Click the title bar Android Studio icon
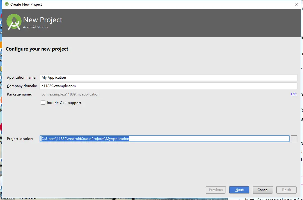The width and height of the screenshot is (303, 200). pos(6,4)
